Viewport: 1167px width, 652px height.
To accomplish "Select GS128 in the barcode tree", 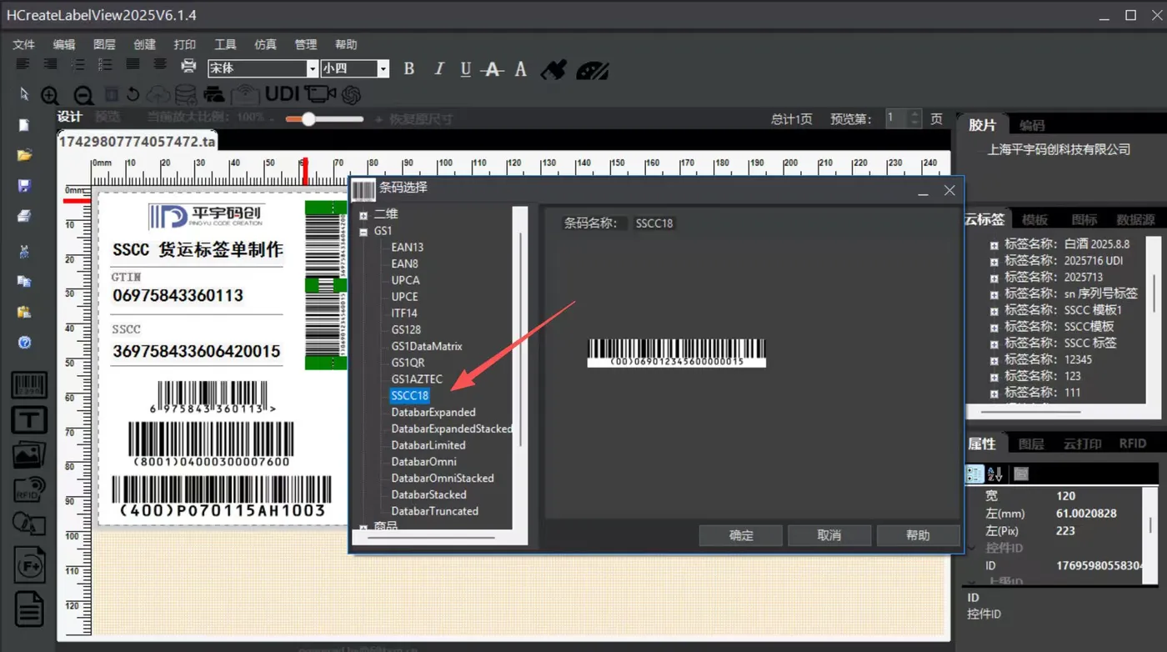I will click(x=406, y=329).
